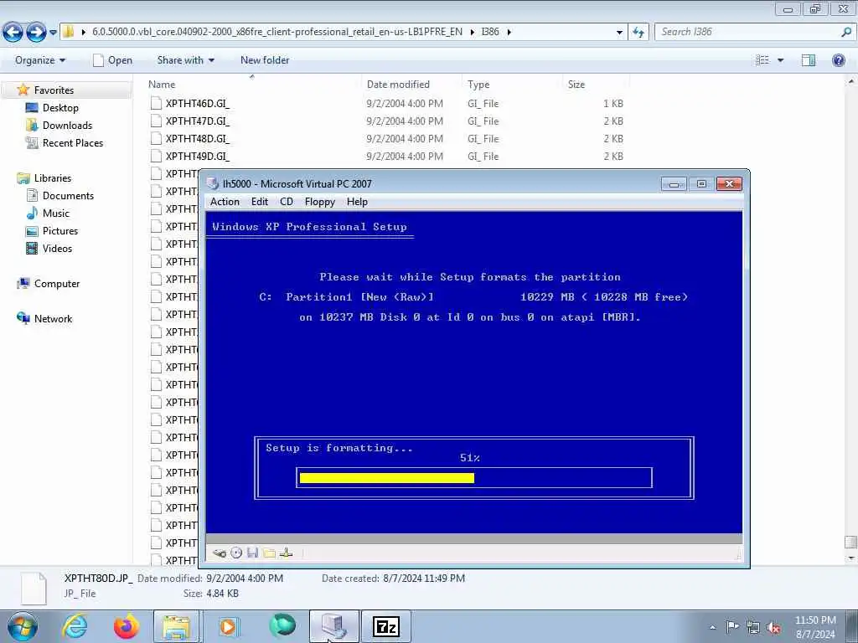This screenshot has width=858, height=643.
Task: Open the Action menu in Virtual PC
Action: [225, 202]
